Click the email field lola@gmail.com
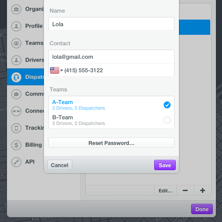Screen dimensions: 222x222 (x=111, y=57)
